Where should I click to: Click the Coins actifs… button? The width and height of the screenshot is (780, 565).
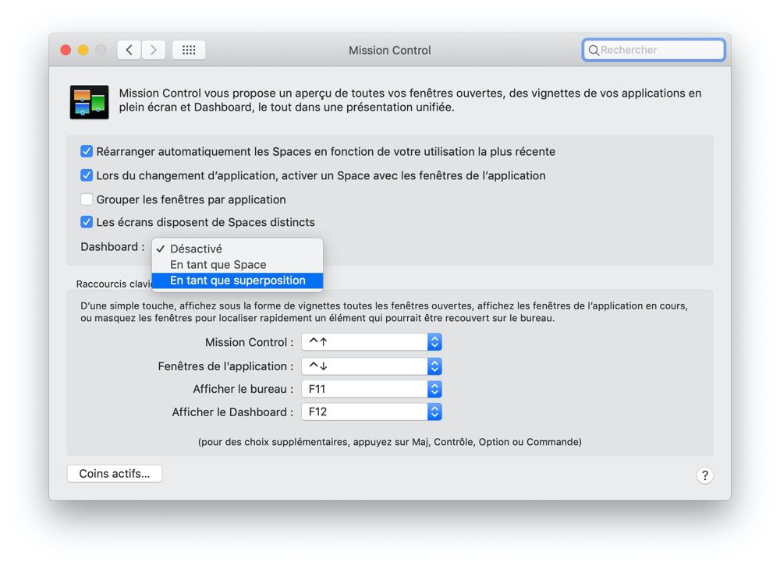click(x=115, y=474)
